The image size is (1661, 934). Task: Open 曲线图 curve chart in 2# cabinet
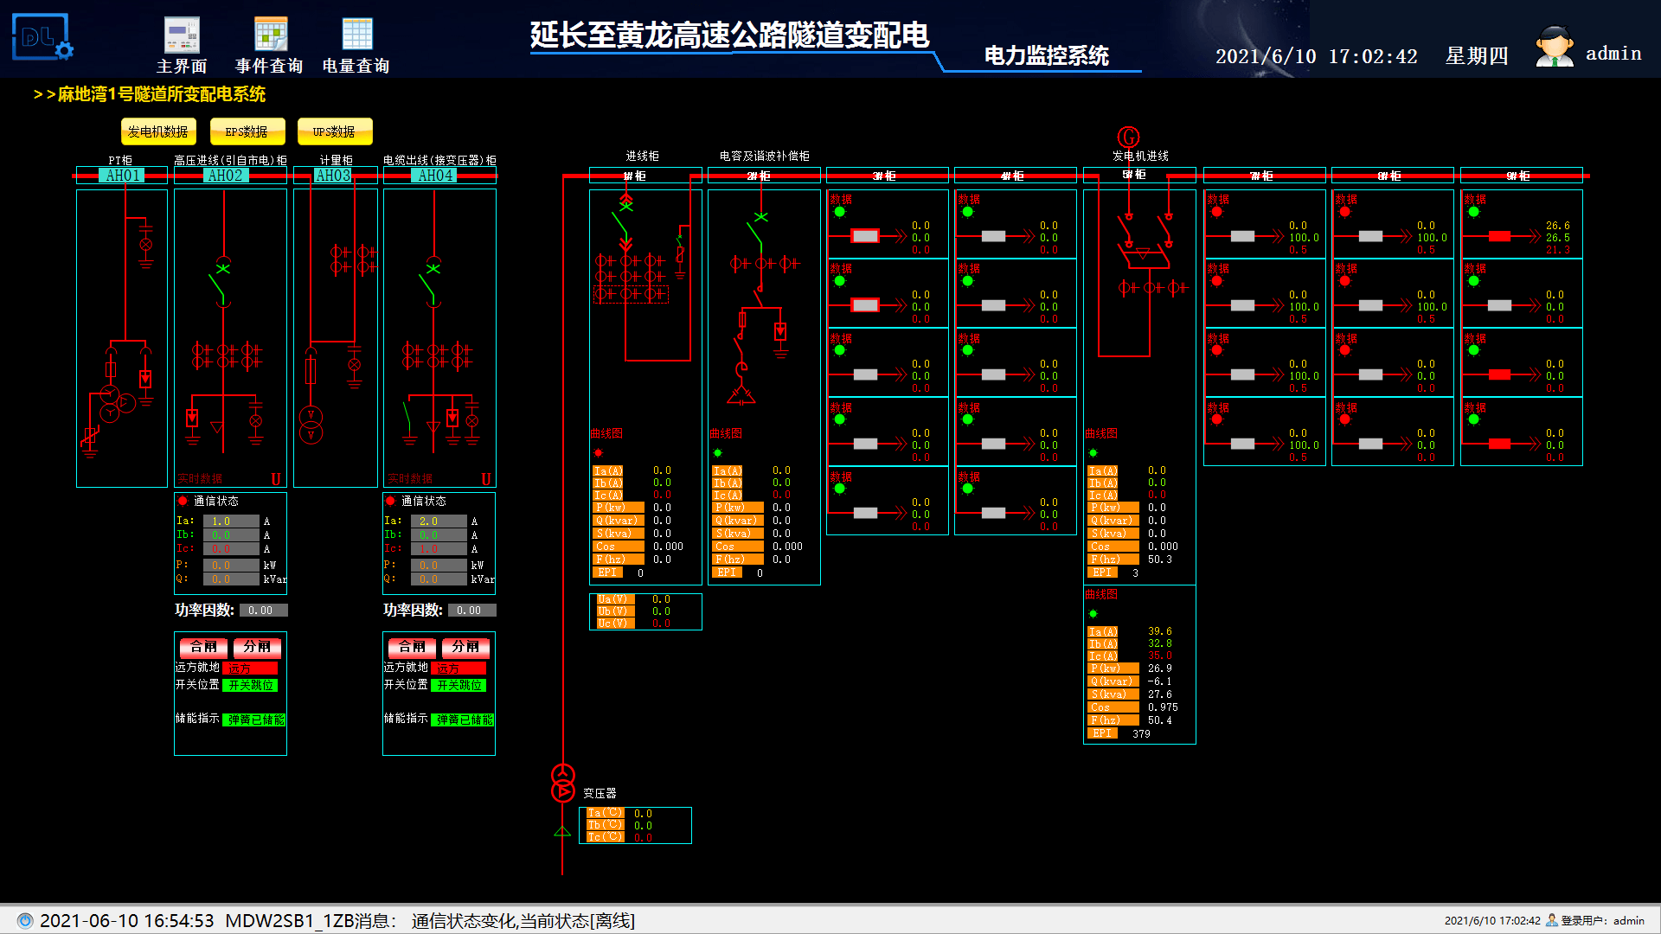pyautogui.click(x=726, y=433)
